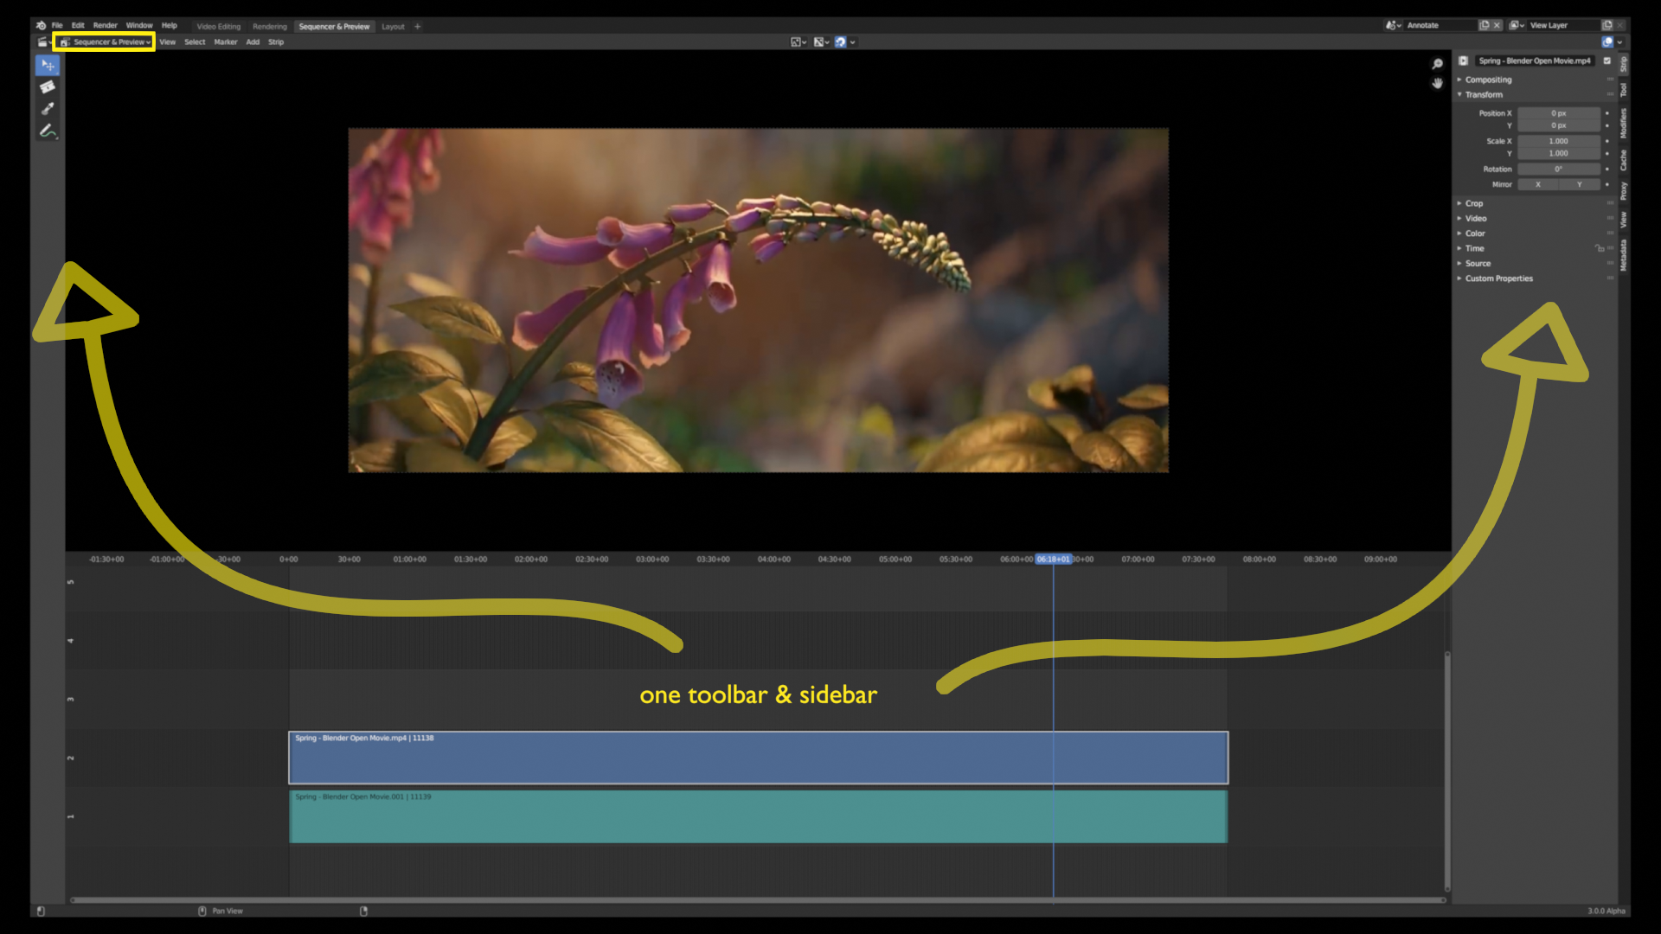Toggle Mirror X for the strip
The width and height of the screenshot is (1661, 934).
[1538, 184]
